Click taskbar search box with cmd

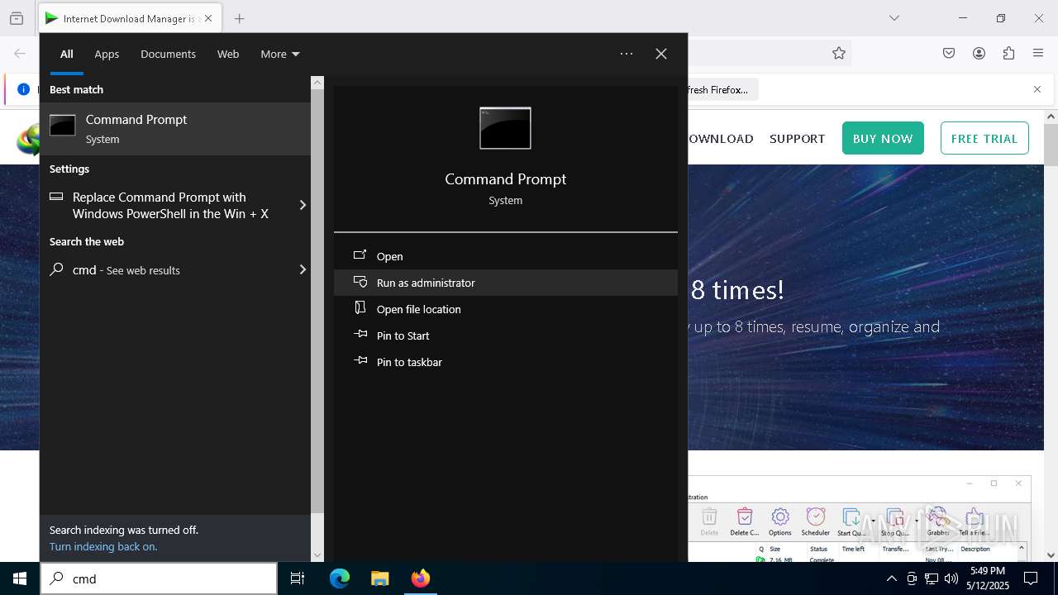coord(159,578)
